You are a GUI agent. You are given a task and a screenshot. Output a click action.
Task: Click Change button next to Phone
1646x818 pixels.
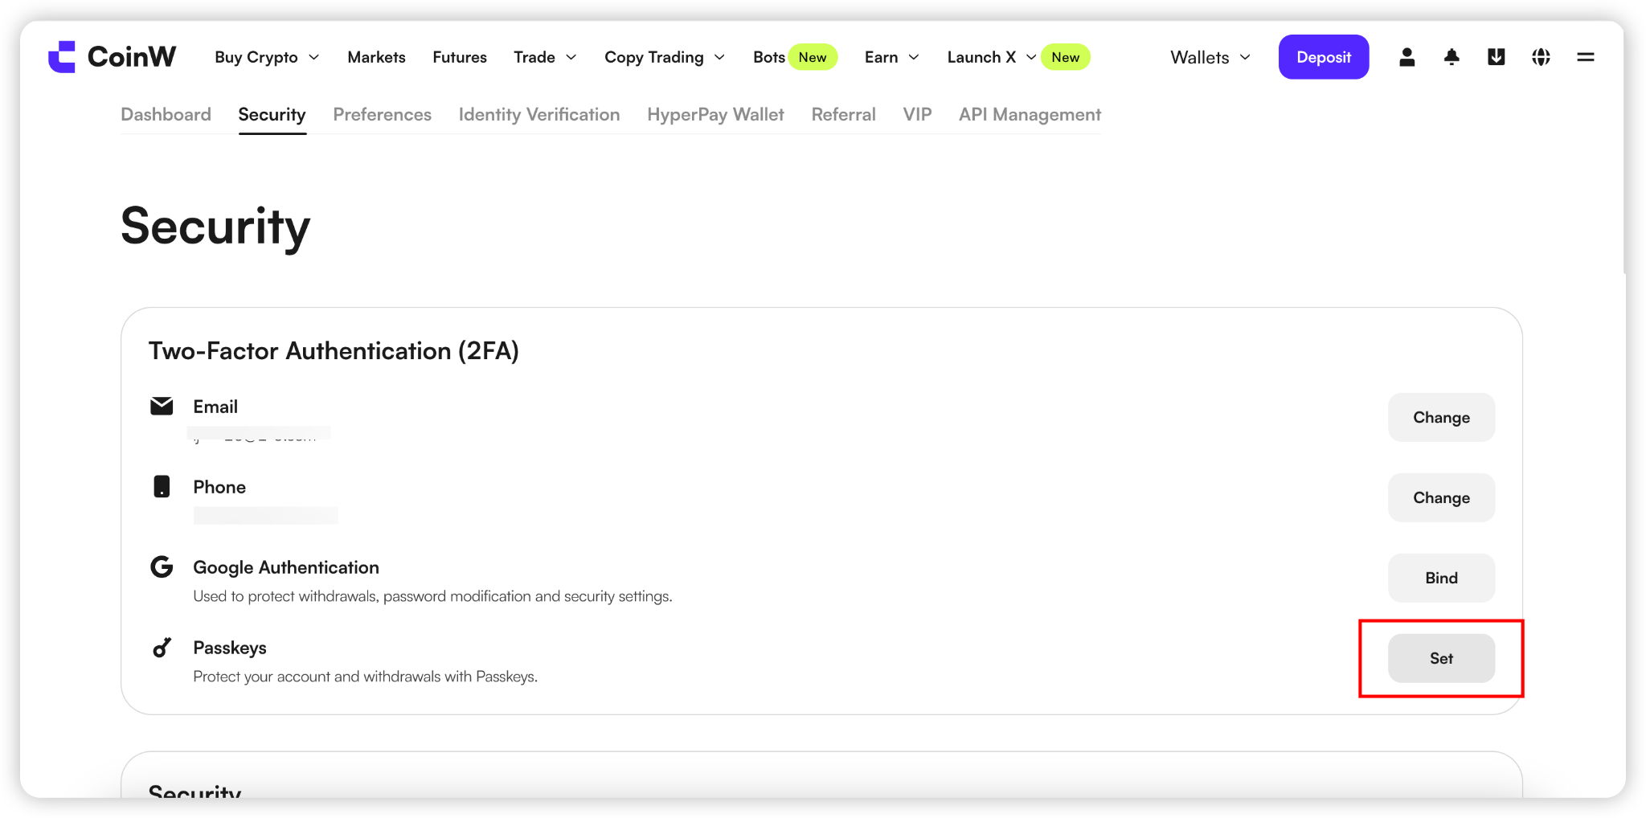tap(1441, 497)
